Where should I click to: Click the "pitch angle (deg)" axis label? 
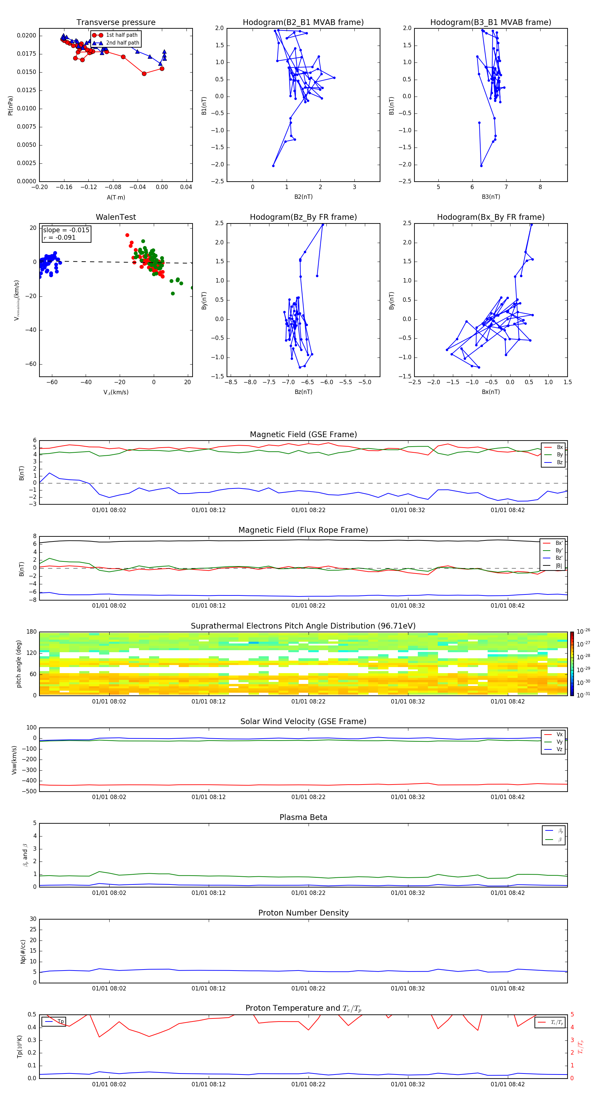[19, 664]
